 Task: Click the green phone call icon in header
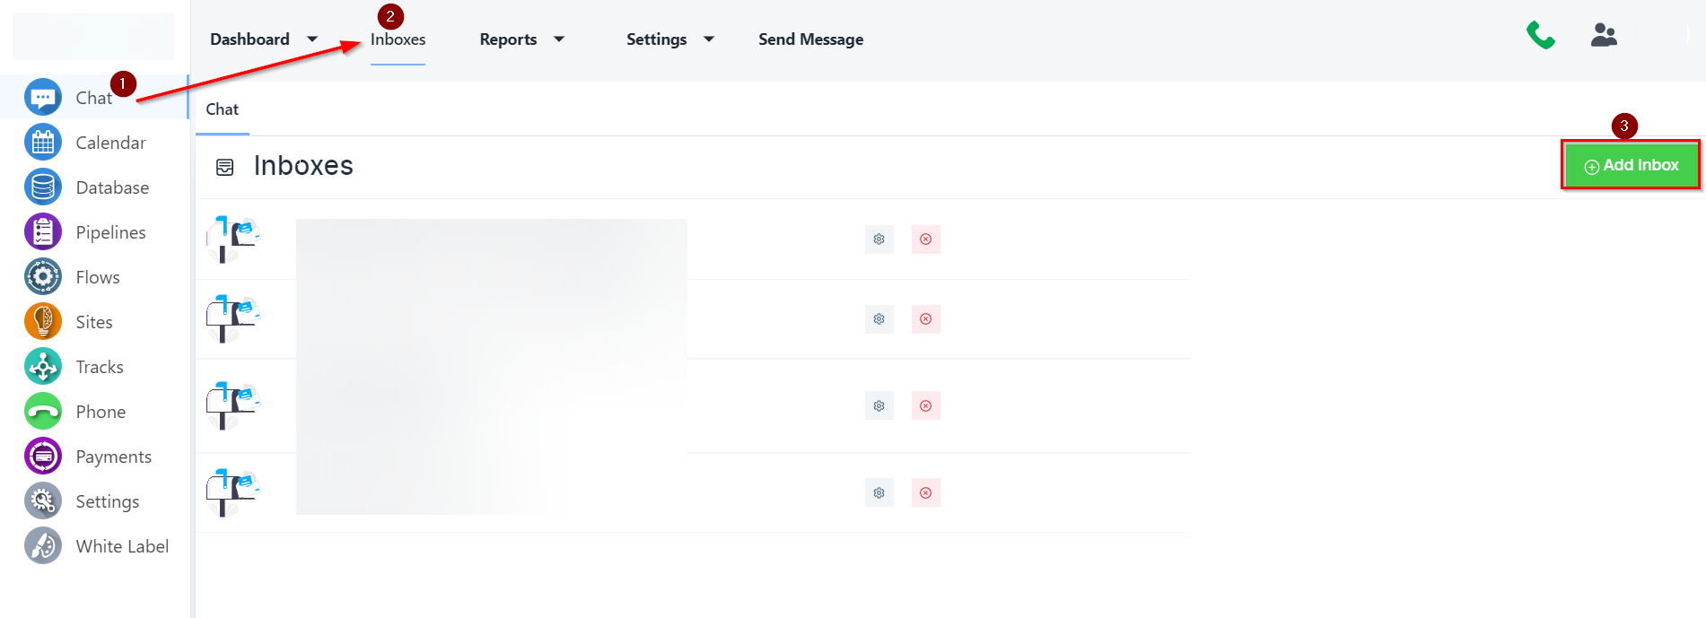coord(1540,36)
